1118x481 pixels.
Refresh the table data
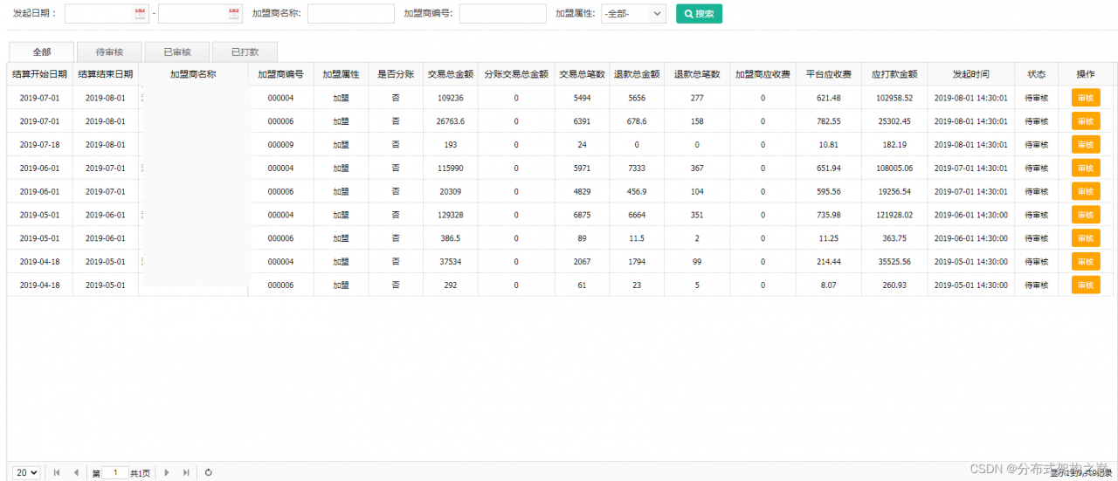click(209, 472)
